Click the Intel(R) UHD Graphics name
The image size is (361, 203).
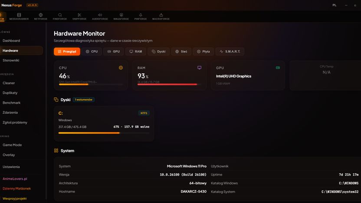233,76
